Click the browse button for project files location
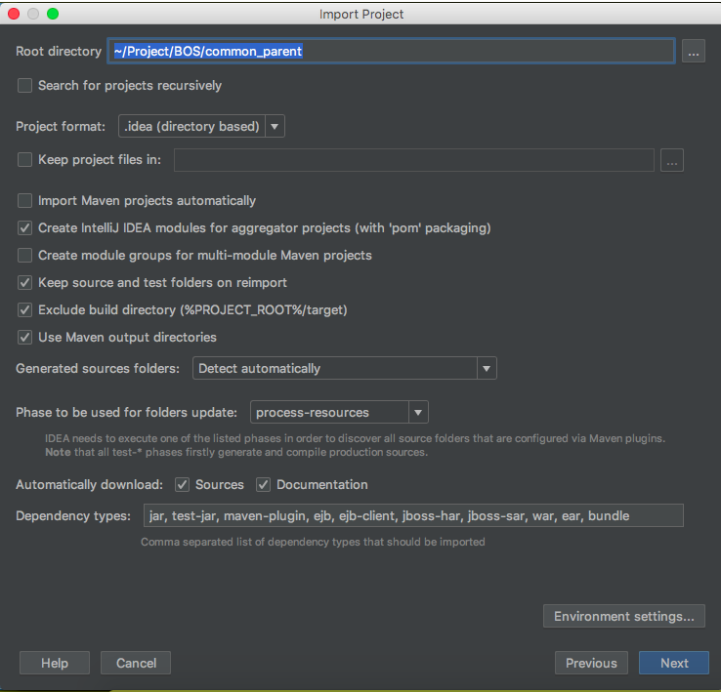Image resolution: width=721 pixels, height=692 pixels. (671, 161)
